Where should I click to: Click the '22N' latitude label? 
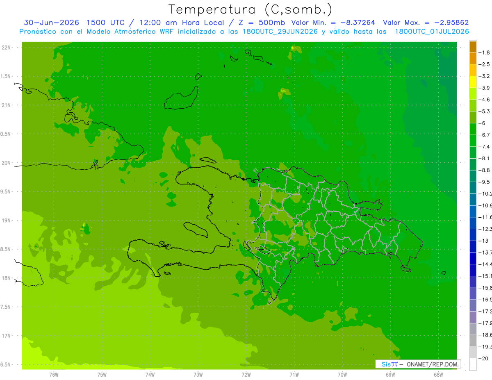coord(7,48)
